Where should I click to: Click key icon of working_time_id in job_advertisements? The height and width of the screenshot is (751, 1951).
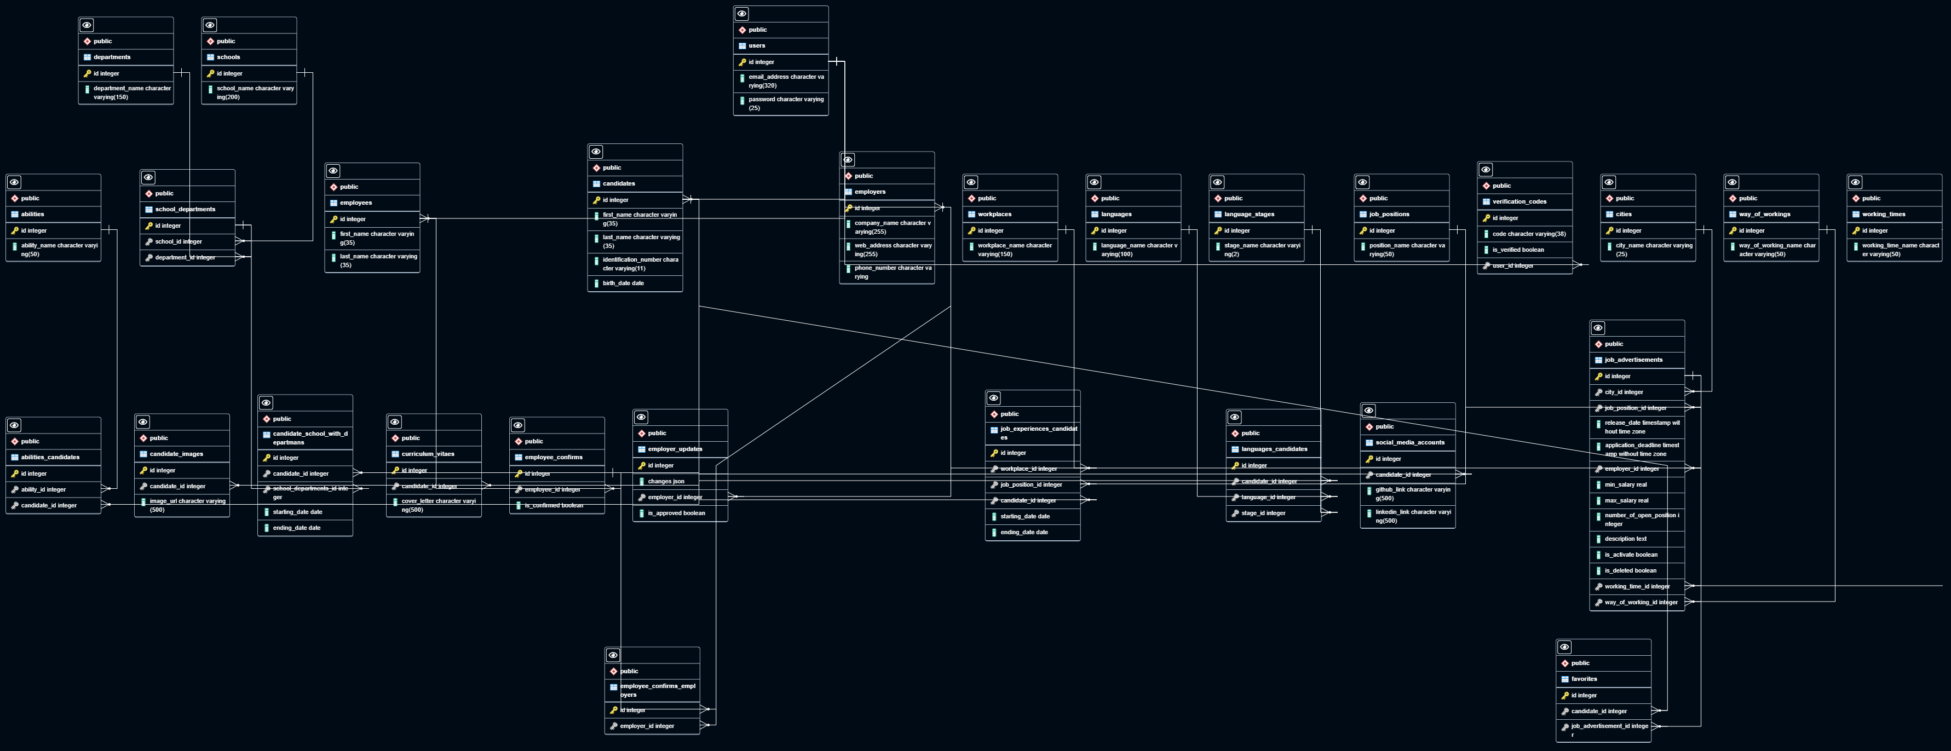[x=1598, y=587]
